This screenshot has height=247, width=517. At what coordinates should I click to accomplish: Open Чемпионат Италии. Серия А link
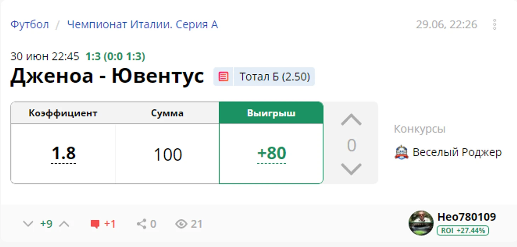tap(142, 25)
